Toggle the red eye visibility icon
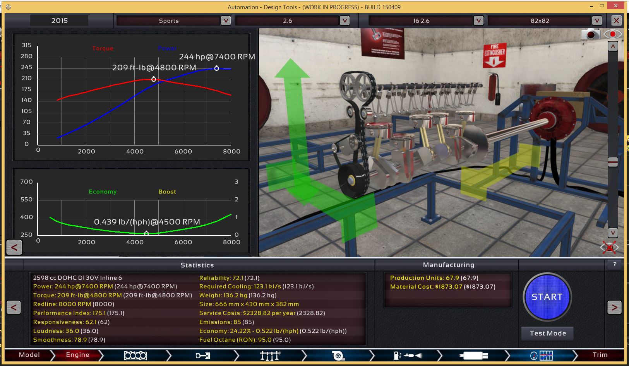Viewport: 629px width, 366px height. (x=613, y=34)
